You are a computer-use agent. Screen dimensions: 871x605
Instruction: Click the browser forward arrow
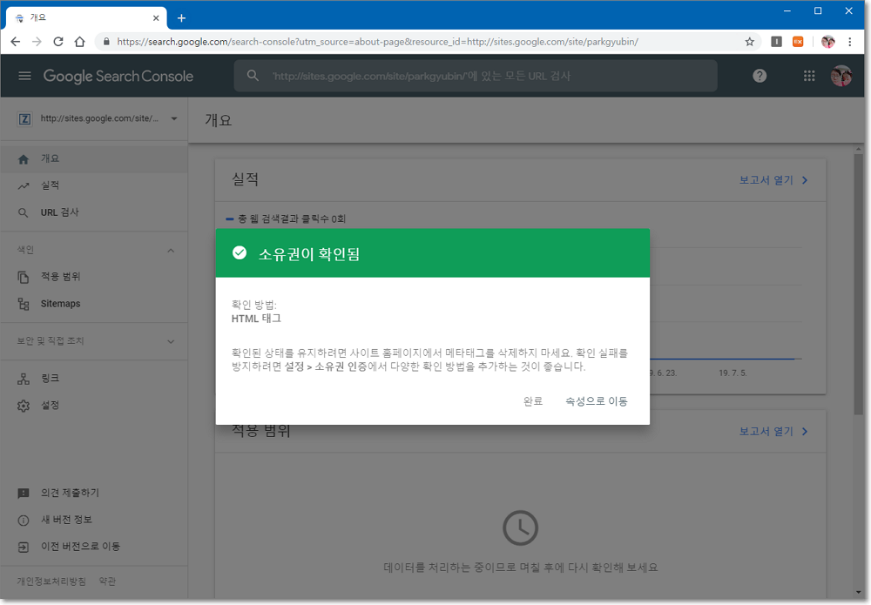click(37, 42)
